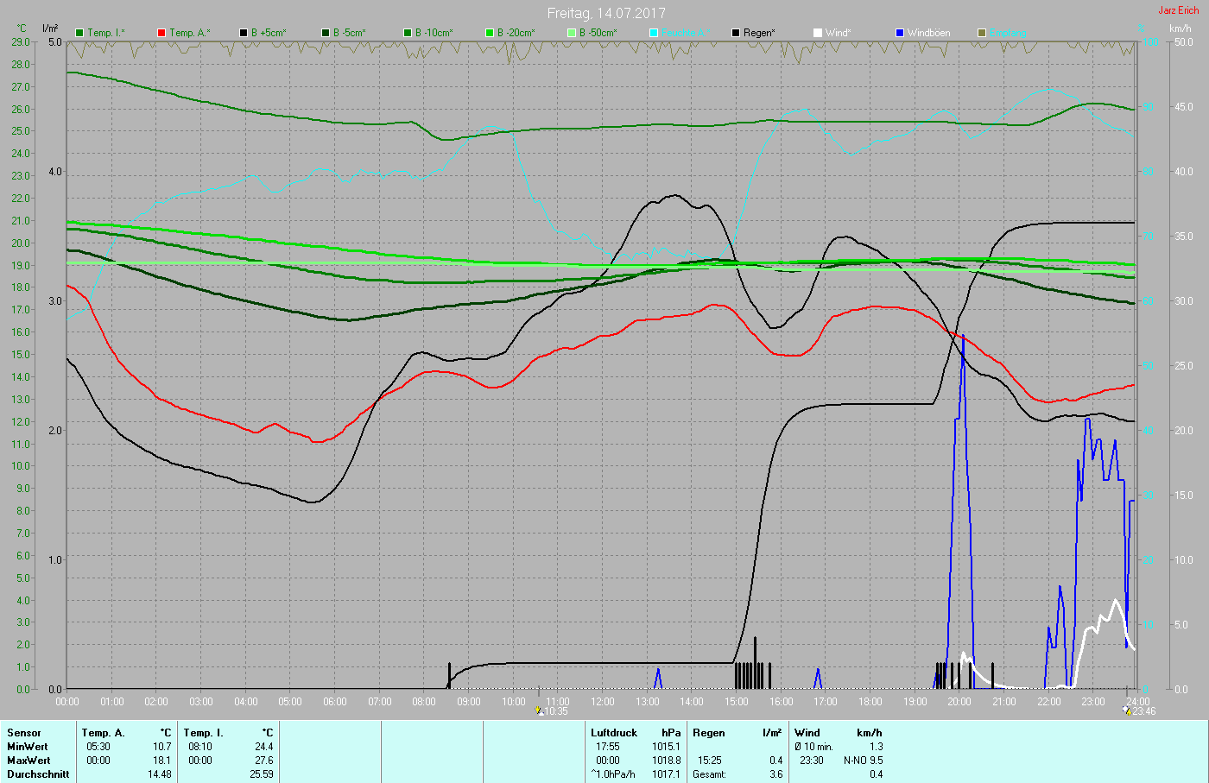Select the B -50cm* legend swatch
The width and height of the screenshot is (1209, 783).
573,33
